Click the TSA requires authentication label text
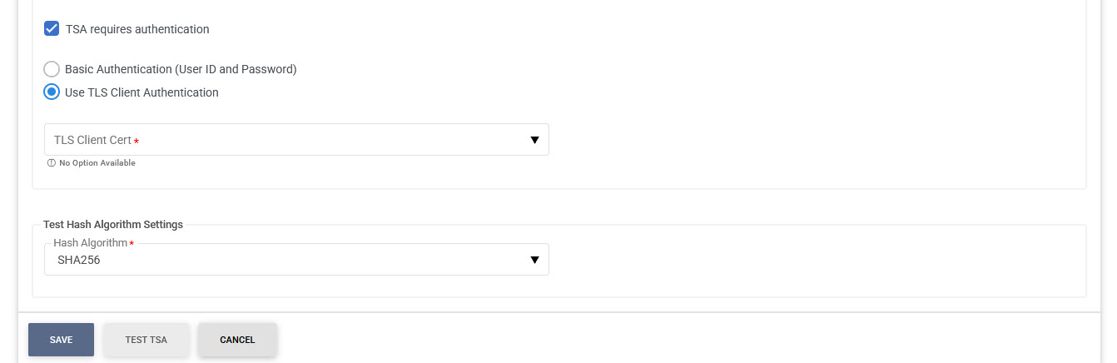1117x363 pixels. click(x=137, y=29)
